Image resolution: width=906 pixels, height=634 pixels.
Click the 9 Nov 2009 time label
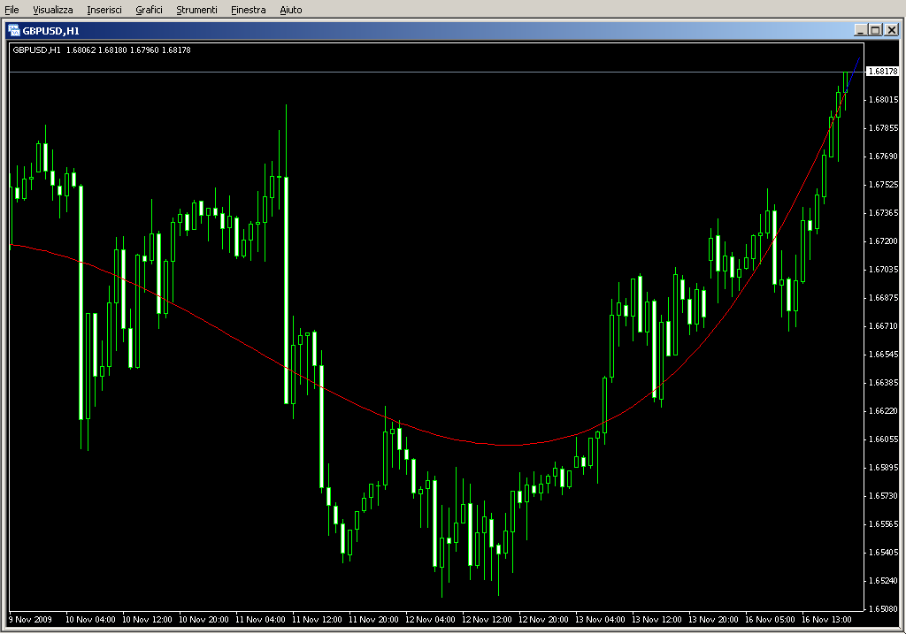pyautogui.click(x=30, y=620)
